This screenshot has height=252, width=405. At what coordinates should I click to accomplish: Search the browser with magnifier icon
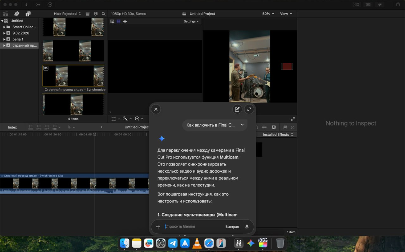pyautogui.click(x=104, y=14)
